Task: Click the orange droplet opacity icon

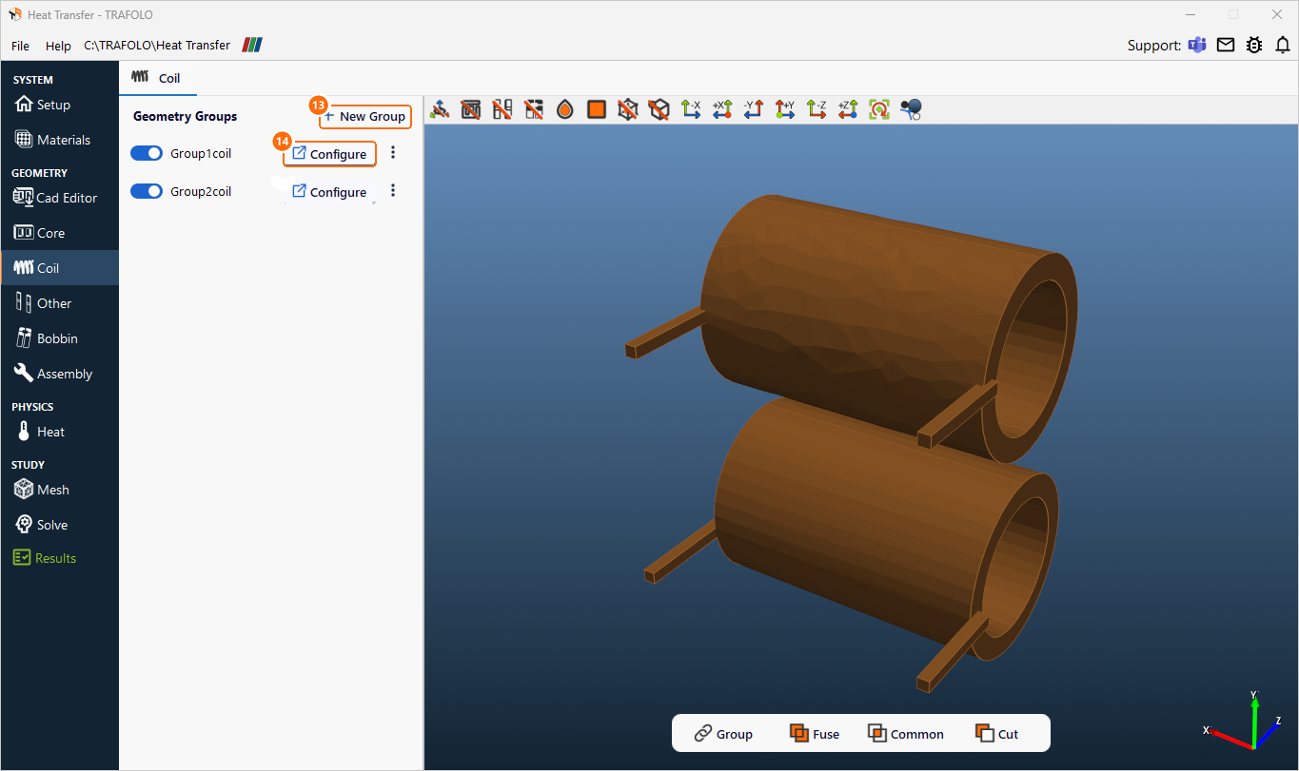Action: [565, 109]
